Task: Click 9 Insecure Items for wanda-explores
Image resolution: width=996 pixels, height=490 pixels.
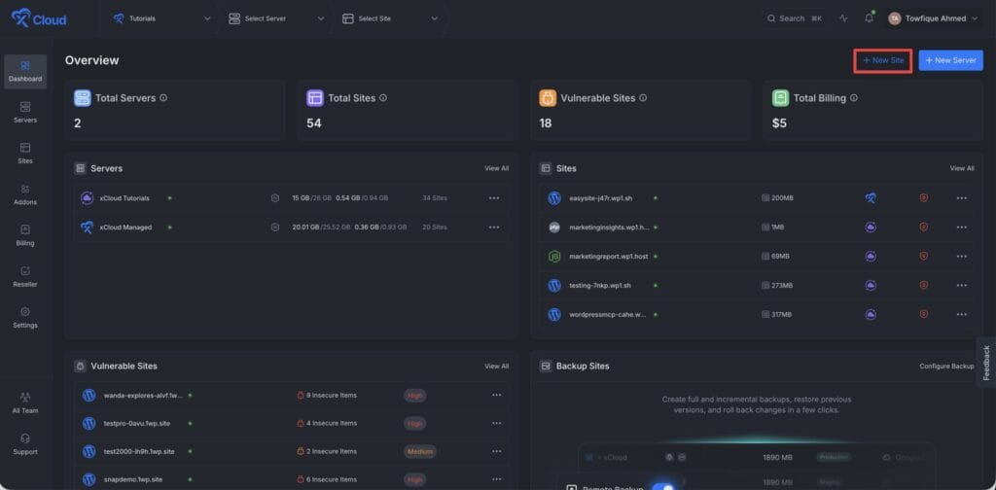Action: (x=327, y=395)
